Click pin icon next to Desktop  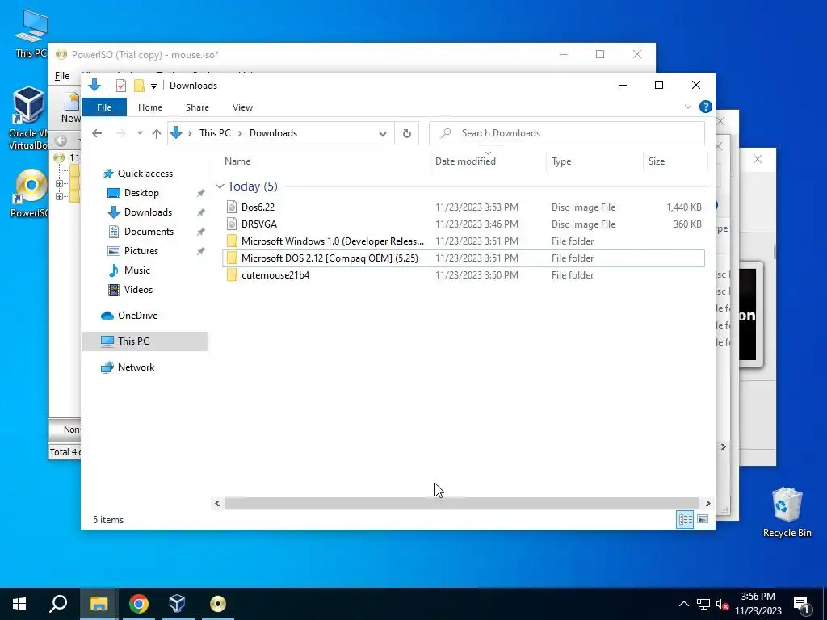coord(200,194)
